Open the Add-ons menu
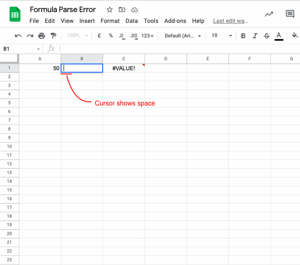The width and height of the screenshot is (300, 265). coord(175,21)
